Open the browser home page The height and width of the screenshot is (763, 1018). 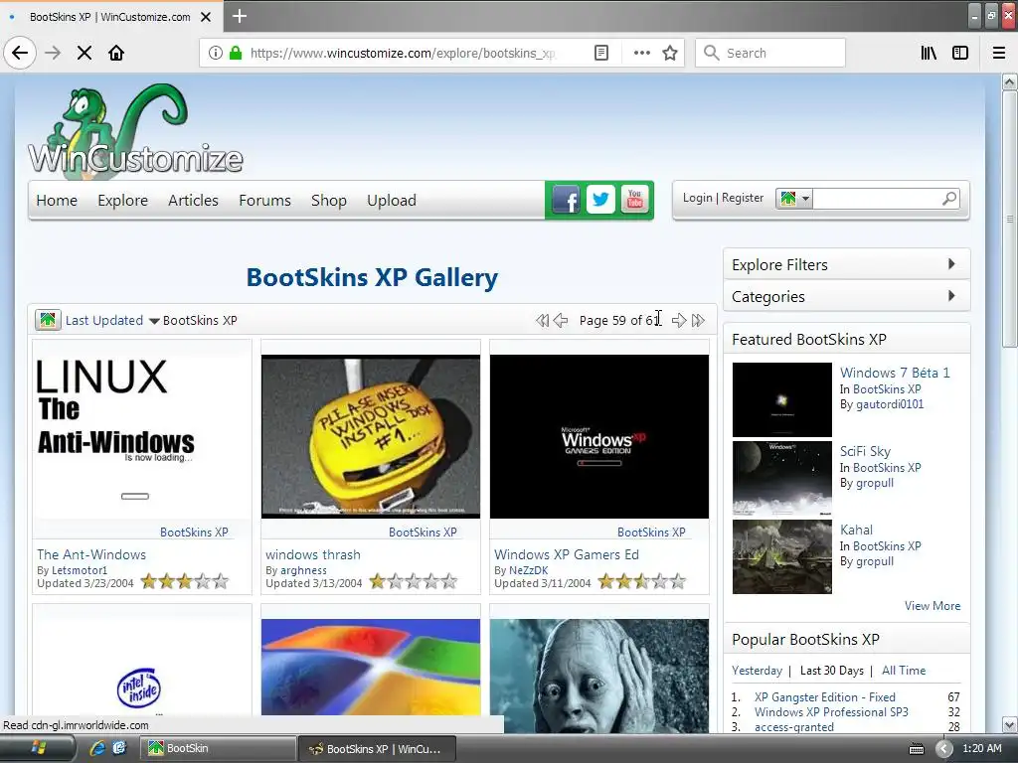pyautogui.click(x=116, y=53)
